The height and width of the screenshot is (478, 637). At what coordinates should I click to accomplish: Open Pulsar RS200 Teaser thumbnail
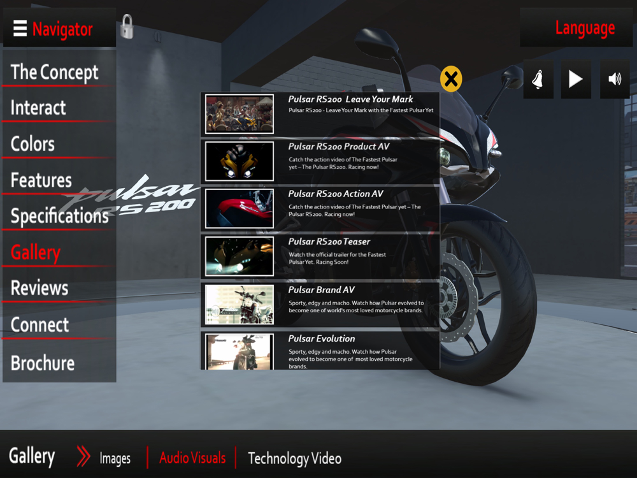(x=240, y=256)
